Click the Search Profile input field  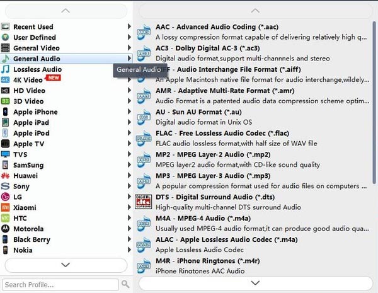60,284
